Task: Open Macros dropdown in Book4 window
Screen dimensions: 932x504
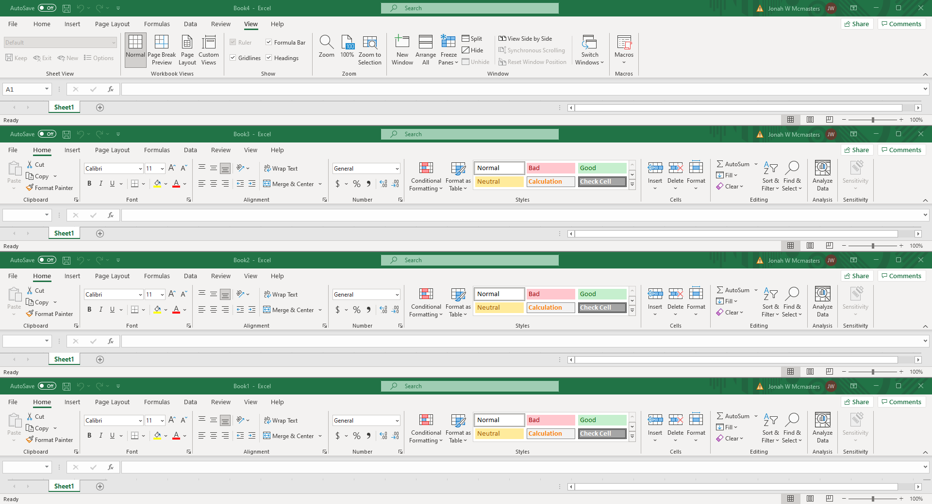Action: coord(624,50)
